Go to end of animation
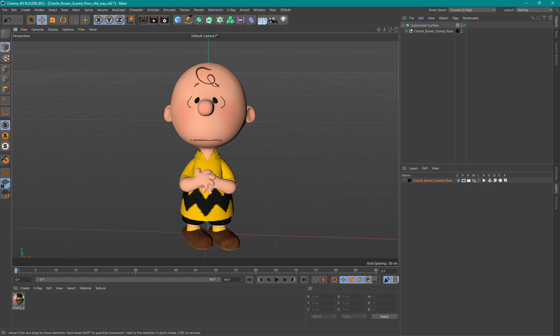The image size is (560, 336). click(304, 280)
